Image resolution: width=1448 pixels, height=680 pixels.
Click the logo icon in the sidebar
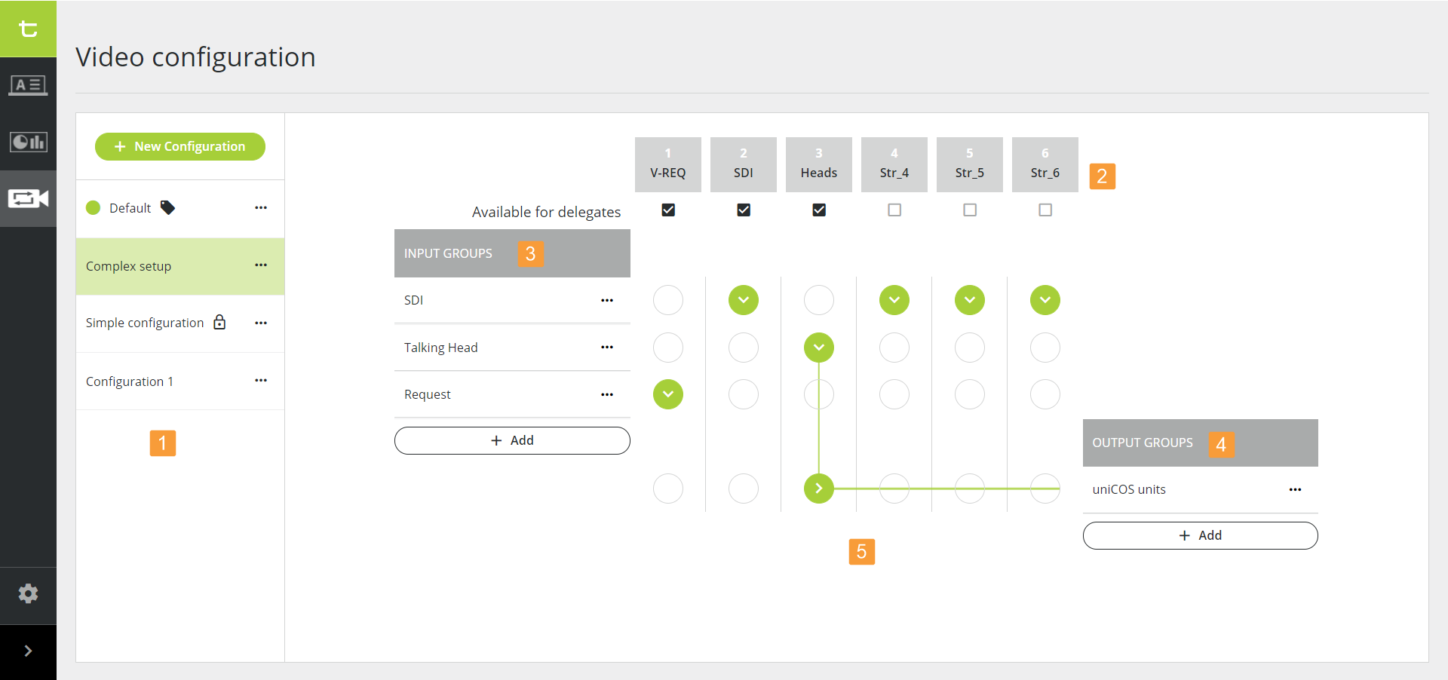click(x=28, y=29)
